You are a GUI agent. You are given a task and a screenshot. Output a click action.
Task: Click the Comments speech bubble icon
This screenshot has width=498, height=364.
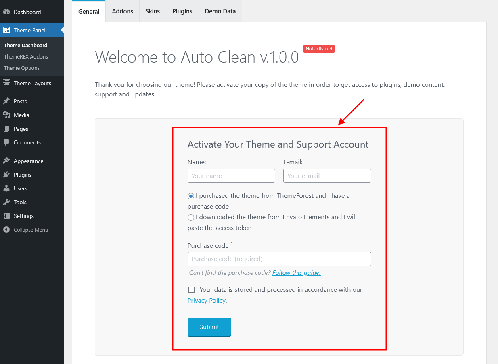[6, 142]
